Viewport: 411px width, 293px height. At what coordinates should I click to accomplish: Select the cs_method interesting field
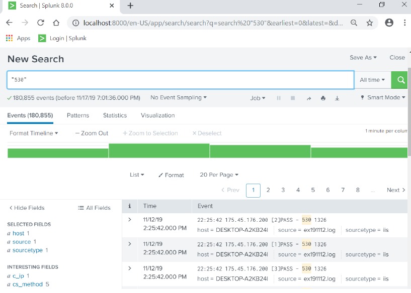coord(28,284)
